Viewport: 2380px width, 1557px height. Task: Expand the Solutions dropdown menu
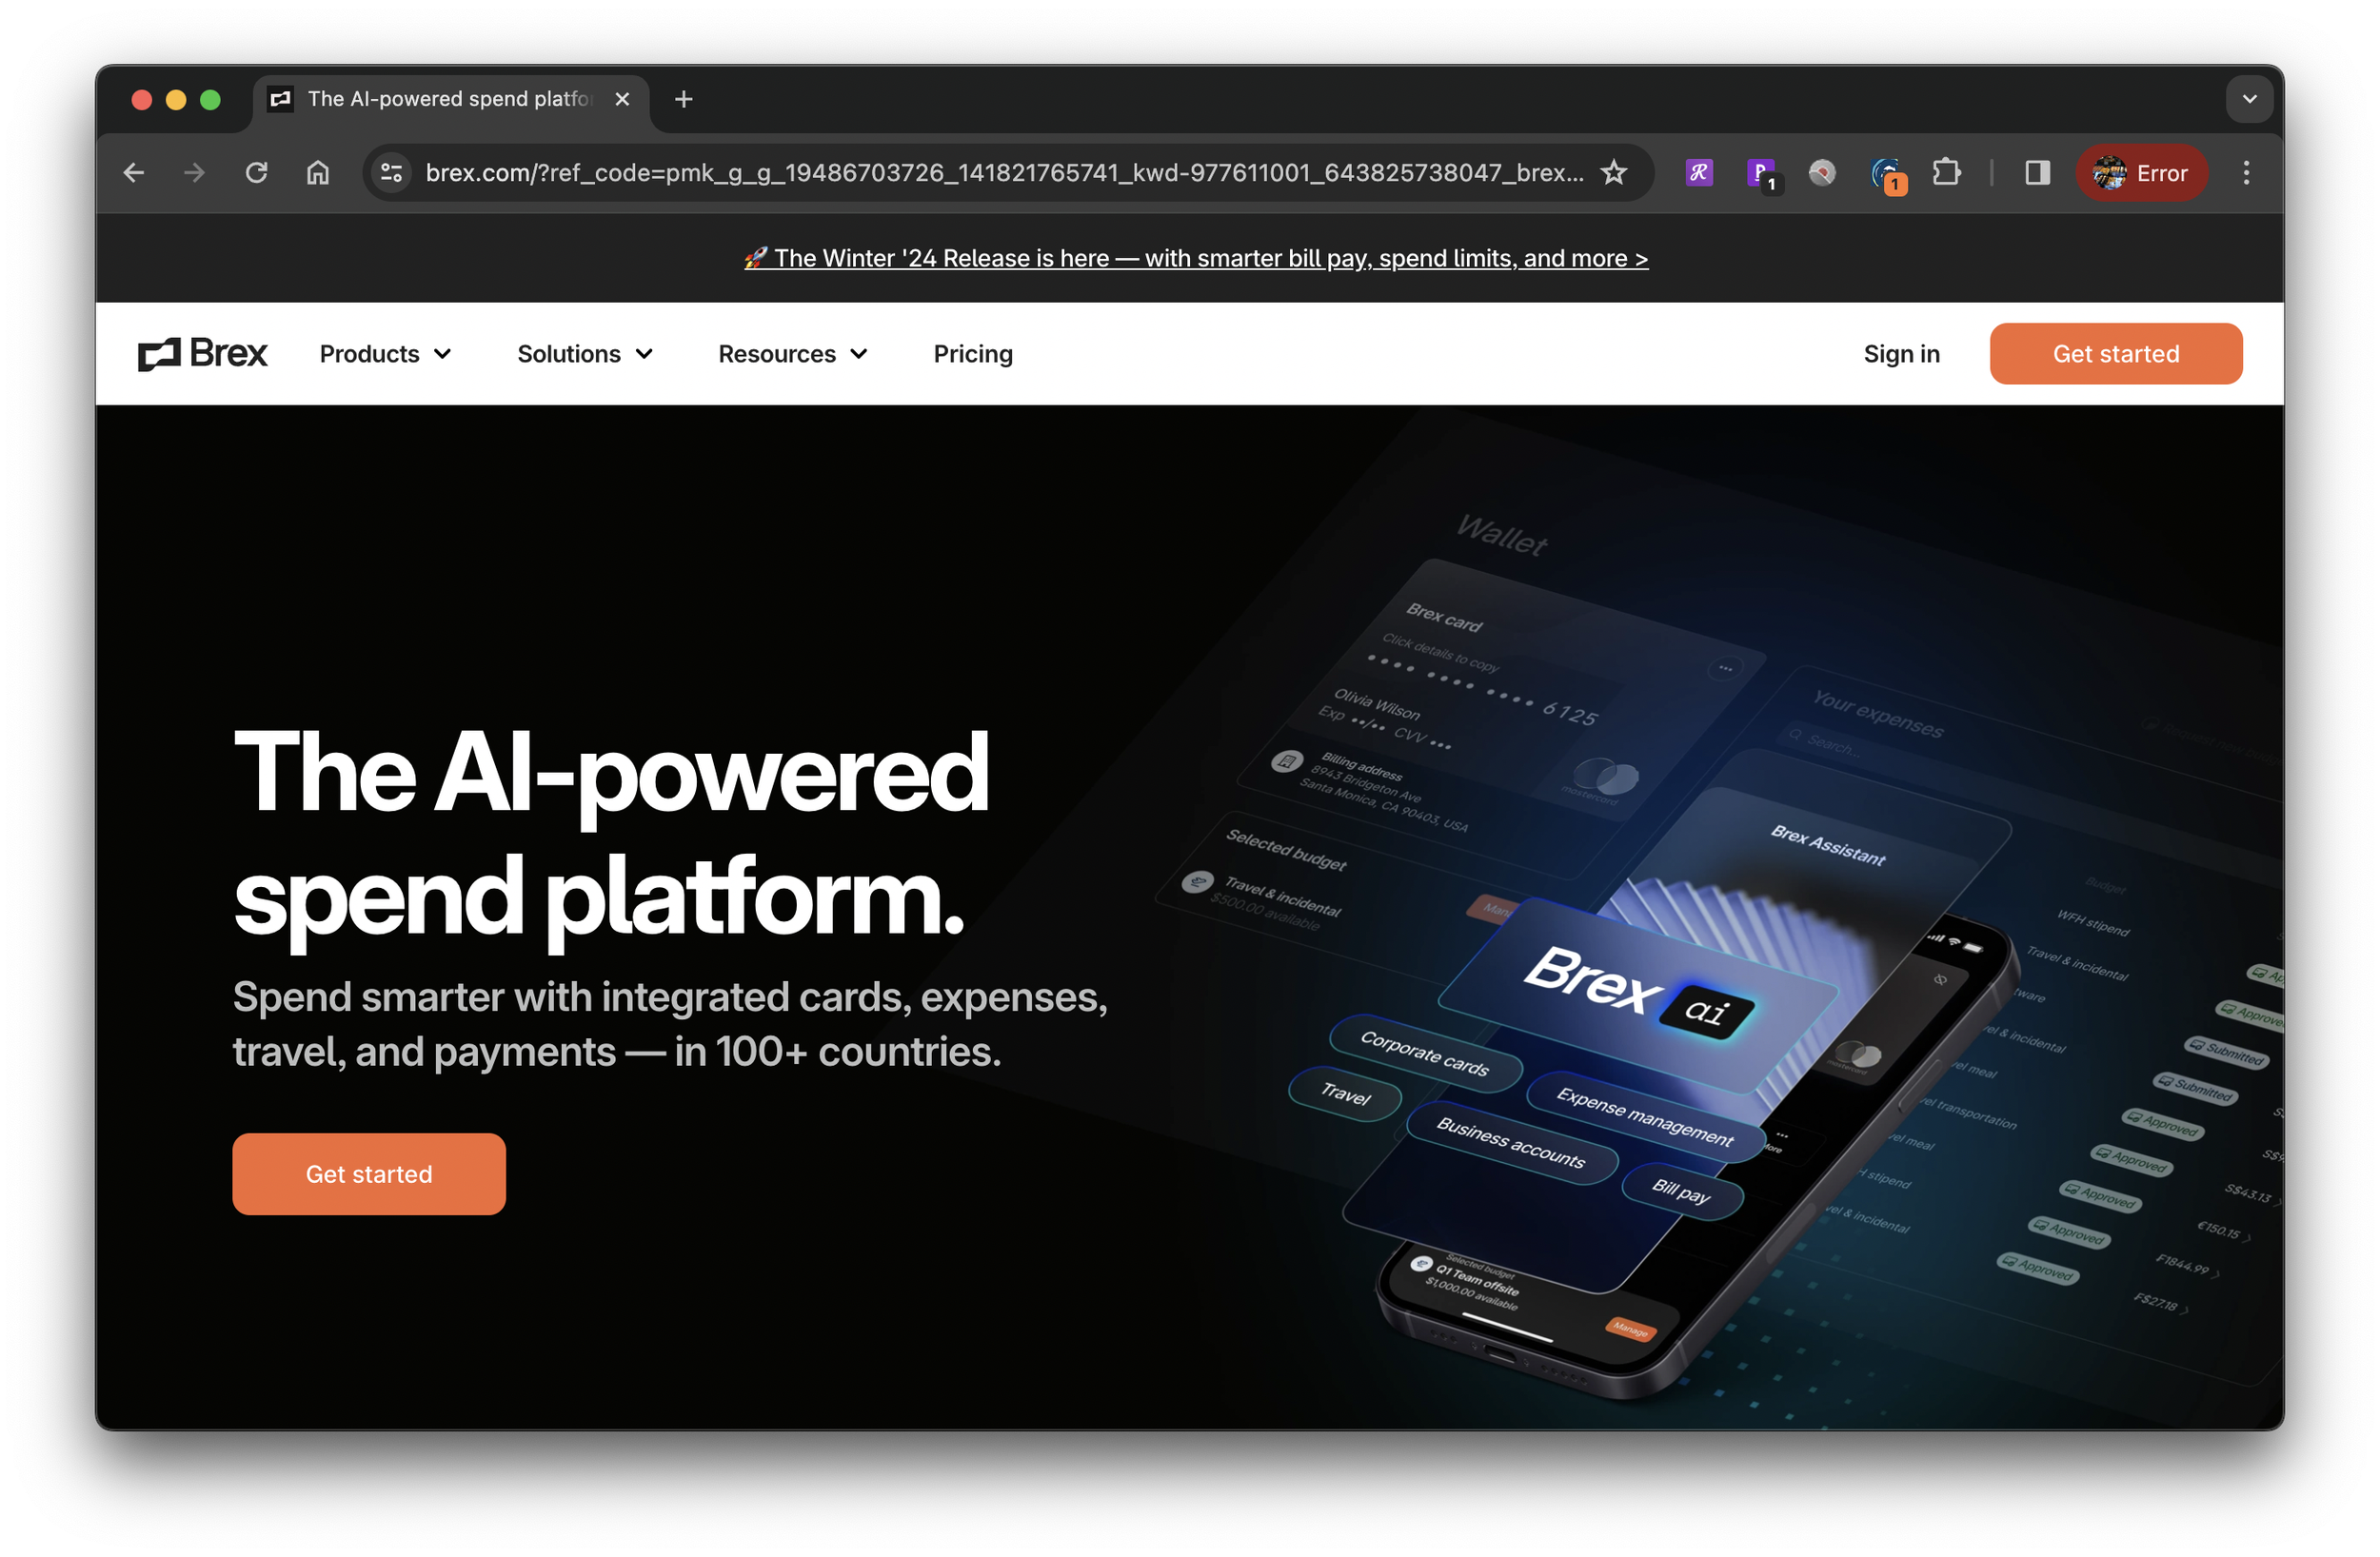pos(585,354)
